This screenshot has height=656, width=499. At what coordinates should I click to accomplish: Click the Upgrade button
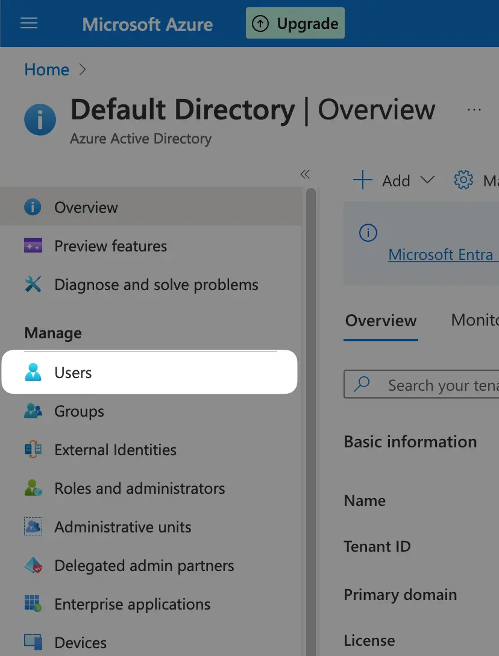click(x=295, y=23)
